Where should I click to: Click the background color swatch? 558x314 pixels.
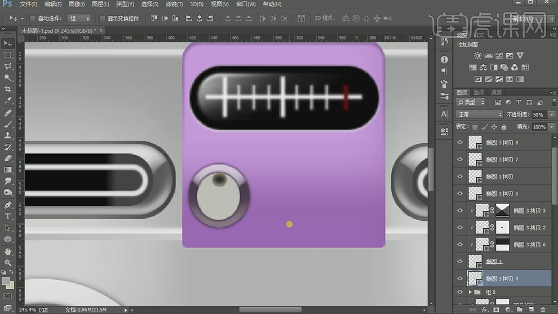point(11,285)
